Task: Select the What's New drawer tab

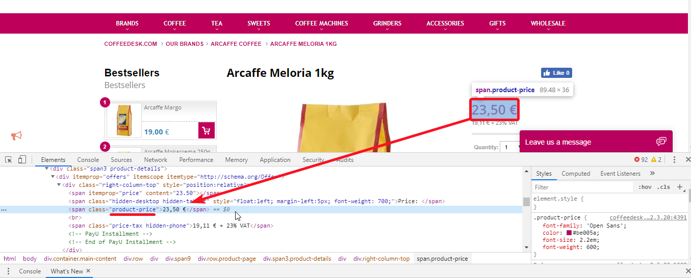Action: (x=67, y=271)
